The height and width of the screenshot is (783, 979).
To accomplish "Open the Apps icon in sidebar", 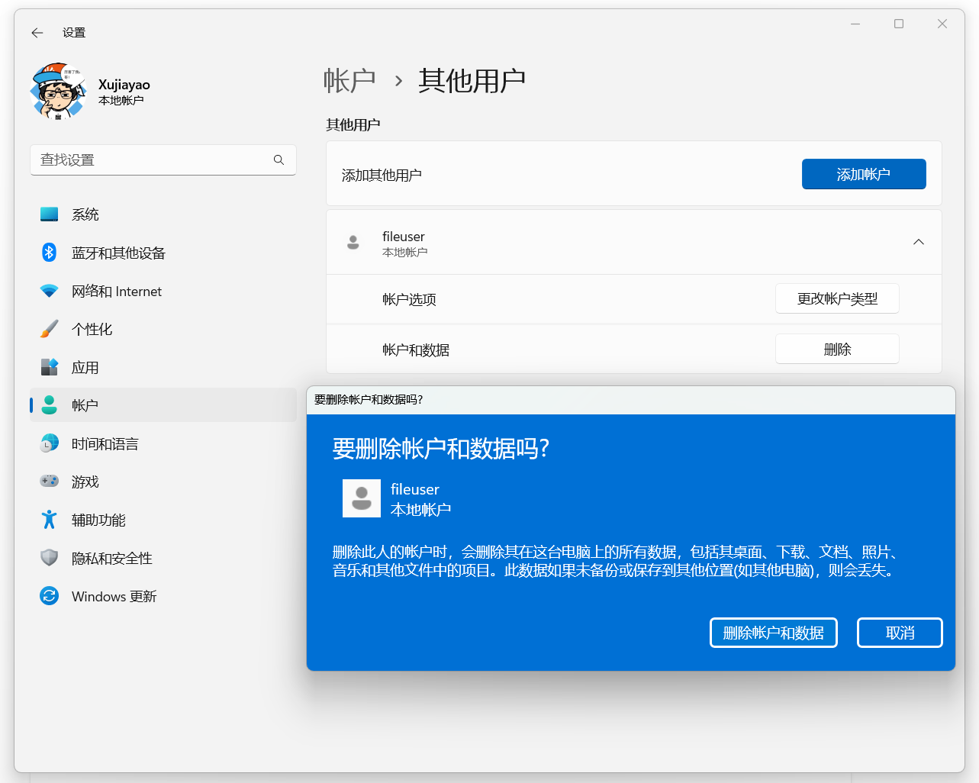I will 50,367.
